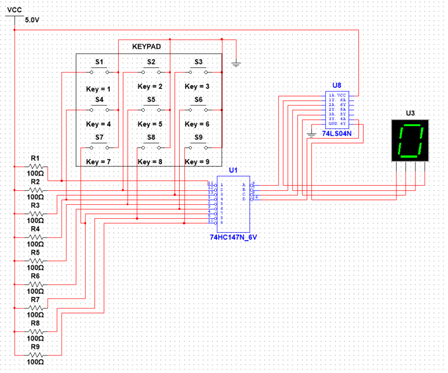Viewport: 448px width, 373px height.
Task: Click the U1 reference designator
Action: (x=233, y=170)
